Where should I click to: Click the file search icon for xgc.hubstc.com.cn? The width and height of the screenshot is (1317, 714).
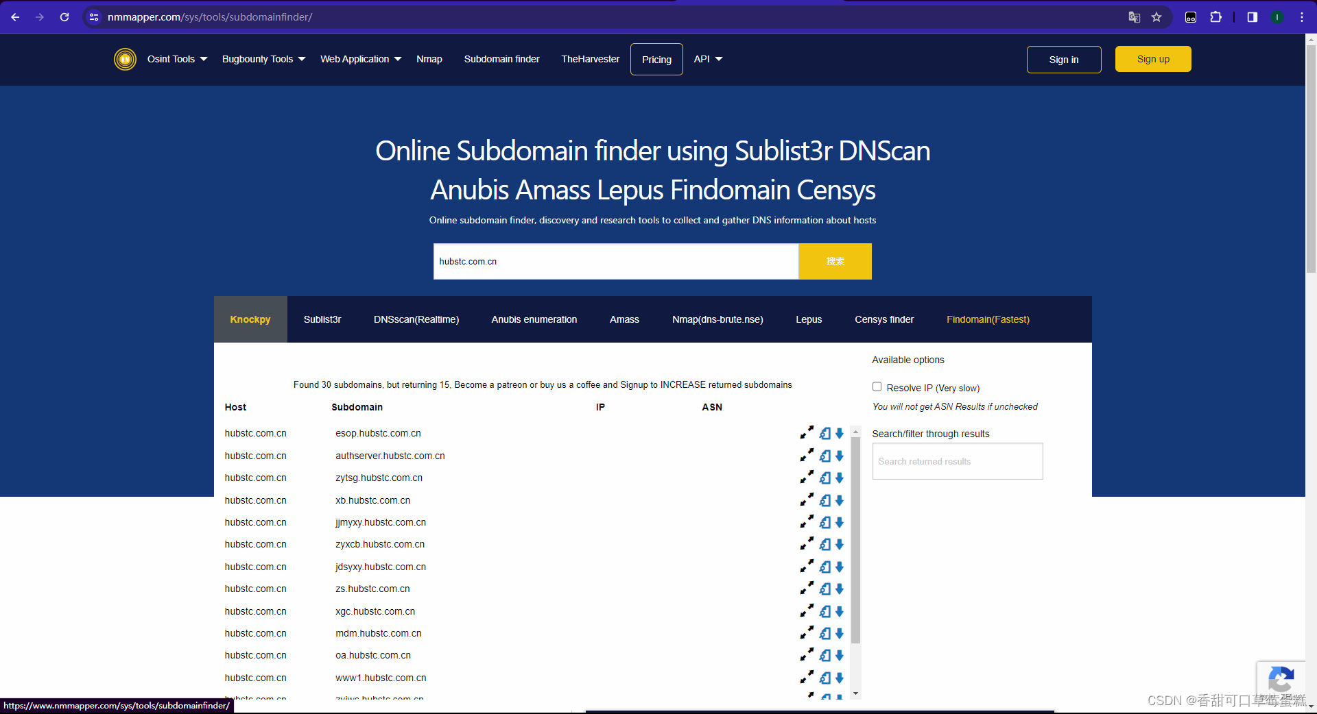click(x=825, y=611)
